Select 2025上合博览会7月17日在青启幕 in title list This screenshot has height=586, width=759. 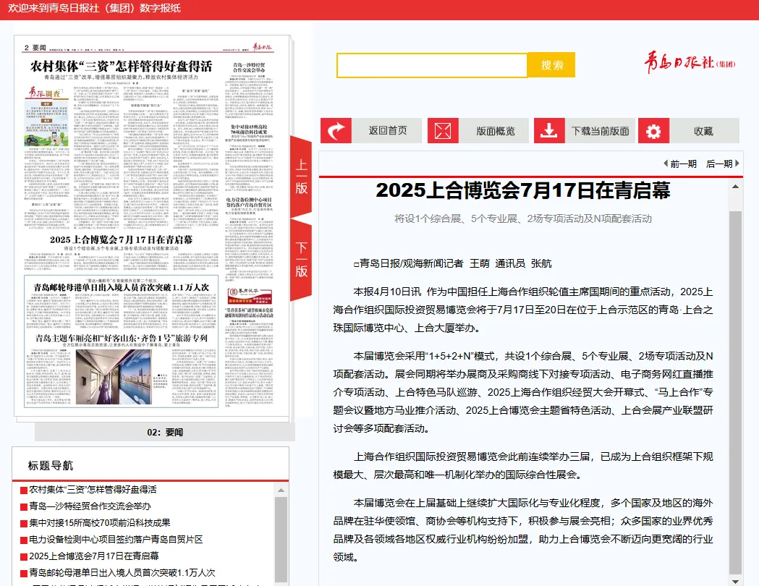pyautogui.click(x=94, y=556)
